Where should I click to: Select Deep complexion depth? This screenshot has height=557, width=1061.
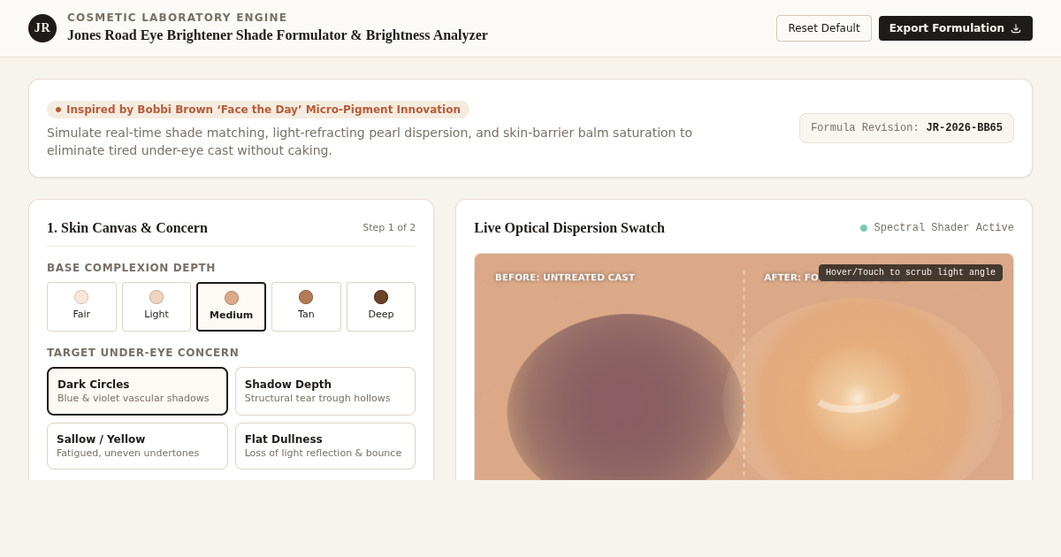(381, 307)
